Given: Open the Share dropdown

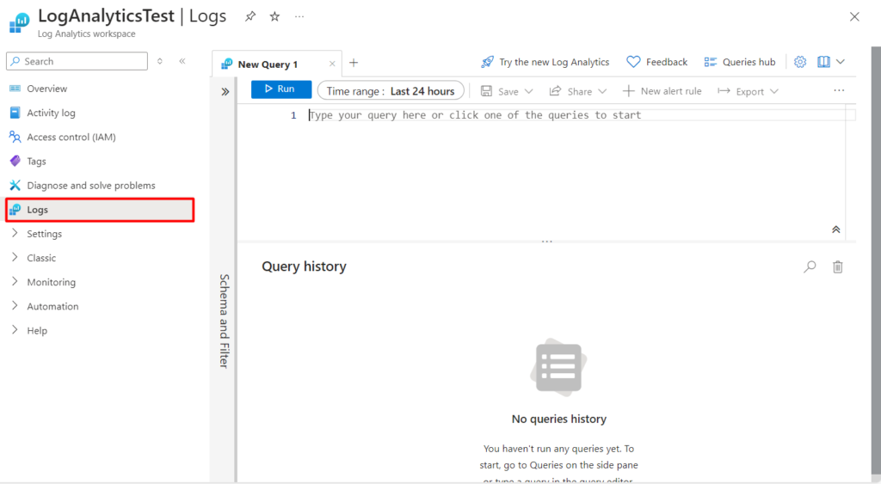Looking at the screenshot, I should pos(578,91).
